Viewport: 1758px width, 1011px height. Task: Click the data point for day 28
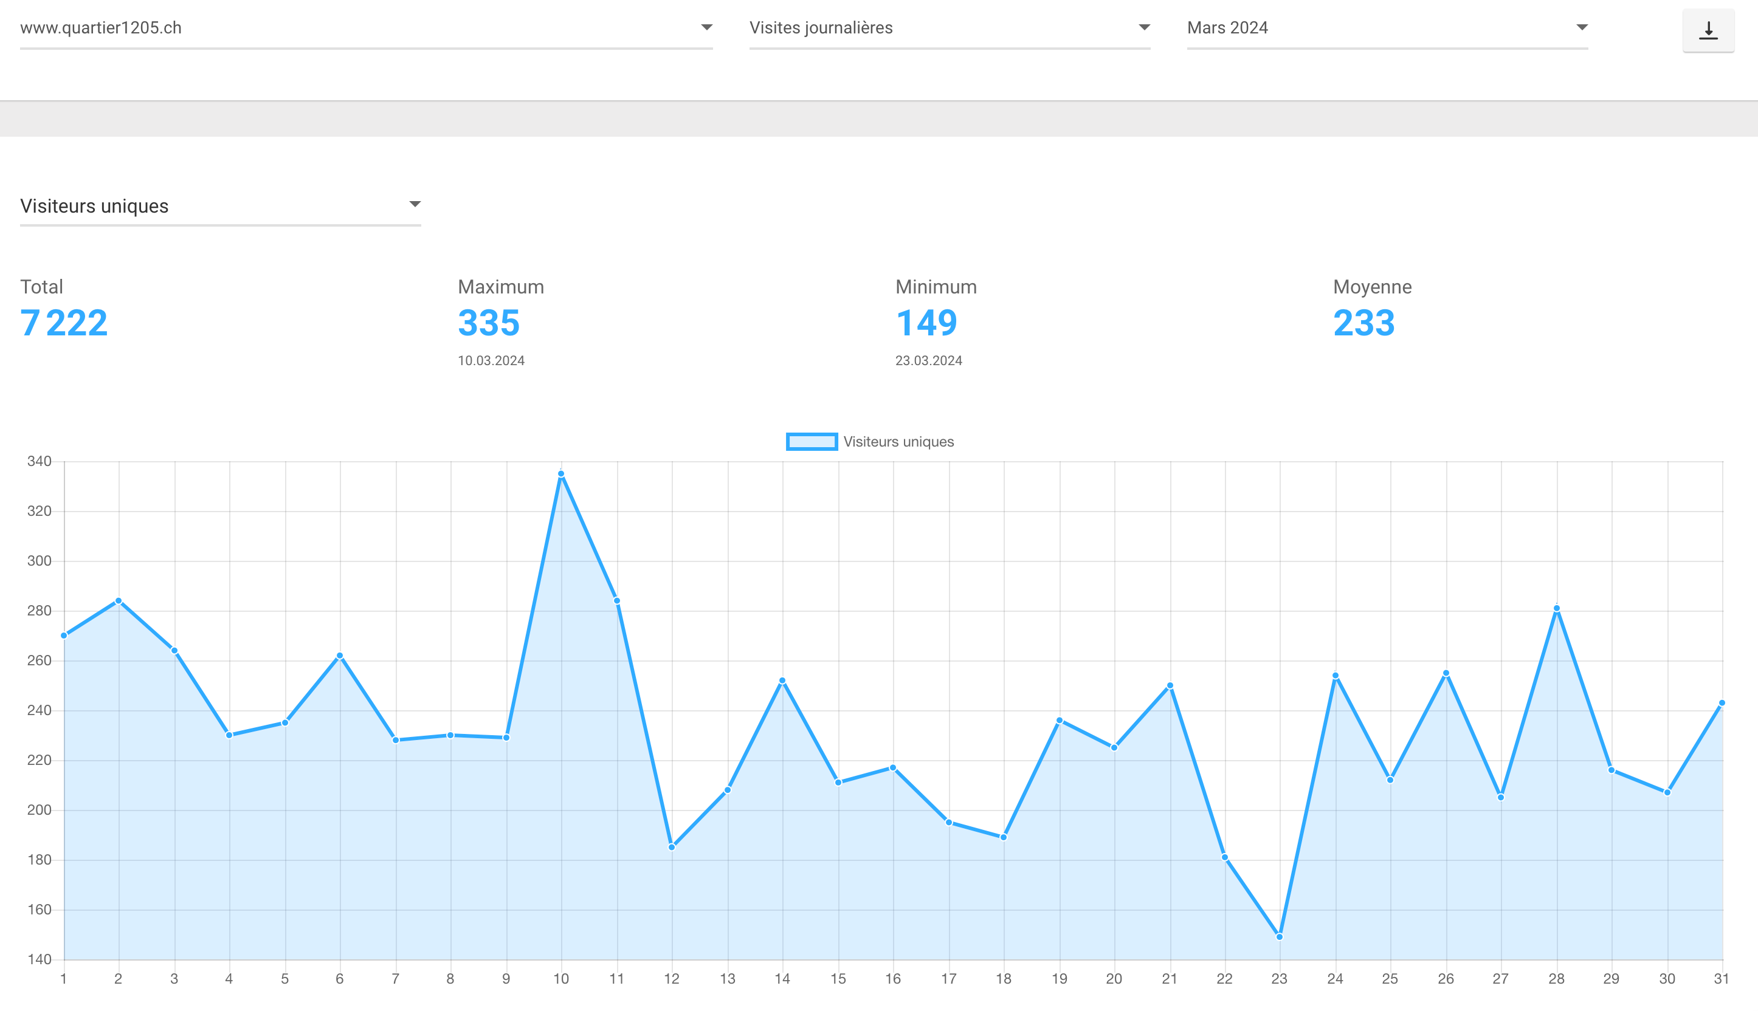pos(1557,608)
